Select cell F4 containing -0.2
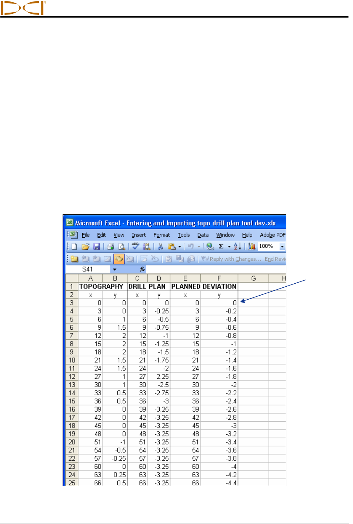353x524 pixels. pyautogui.click(x=219, y=311)
